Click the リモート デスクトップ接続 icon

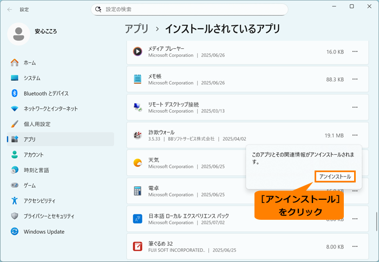138,107
